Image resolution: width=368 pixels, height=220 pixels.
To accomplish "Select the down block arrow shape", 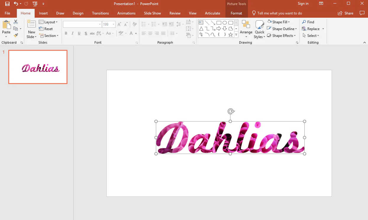I will click(x=225, y=29).
